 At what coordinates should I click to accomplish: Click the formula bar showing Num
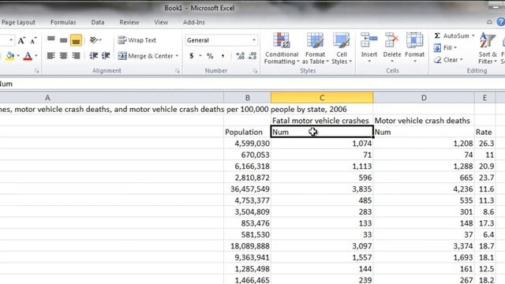(x=252, y=84)
